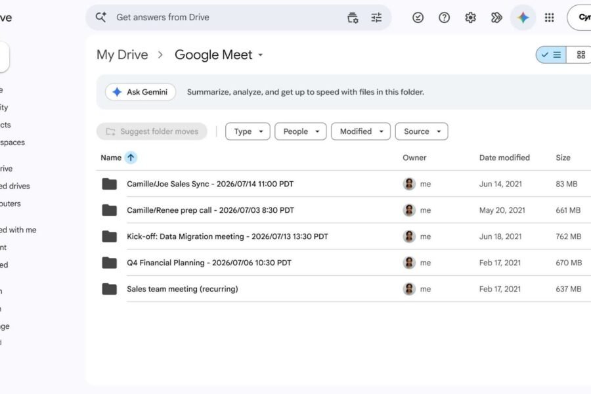Open the Workspaces sidebar item
The image size is (591, 394).
tap(12, 142)
